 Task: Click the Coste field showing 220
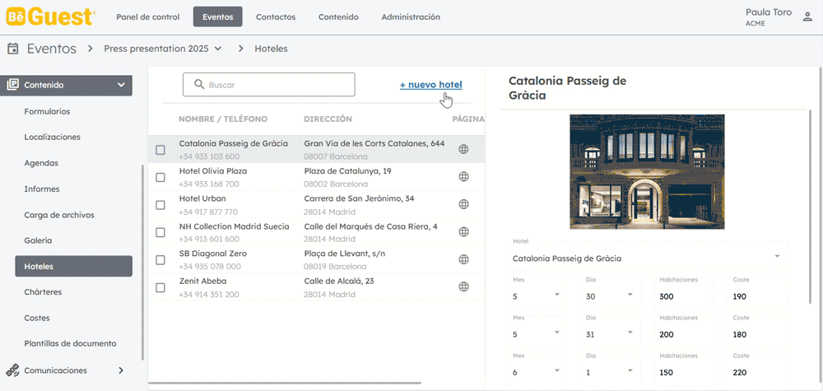pos(758,370)
